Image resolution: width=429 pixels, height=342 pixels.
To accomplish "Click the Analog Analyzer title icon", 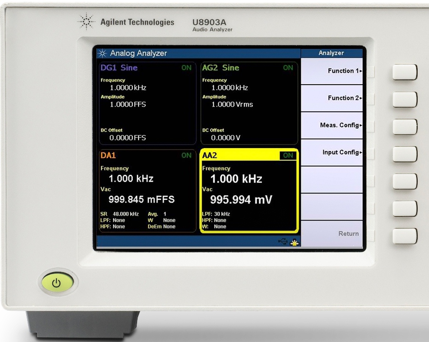I will pyautogui.click(x=103, y=53).
